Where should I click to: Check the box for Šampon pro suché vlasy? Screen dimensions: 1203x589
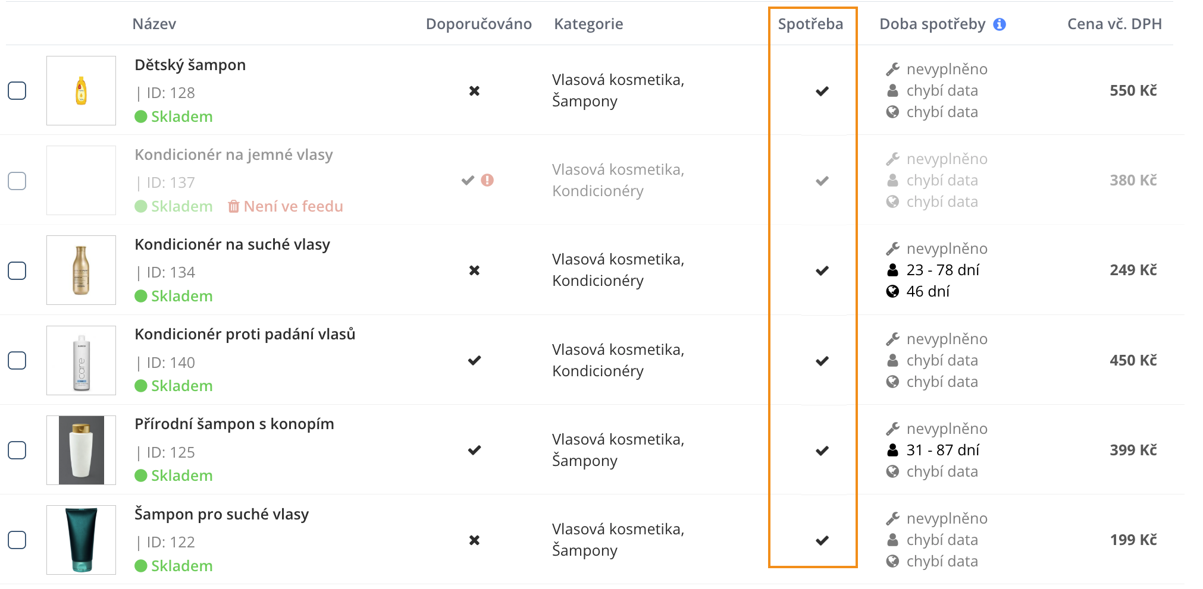coord(17,540)
